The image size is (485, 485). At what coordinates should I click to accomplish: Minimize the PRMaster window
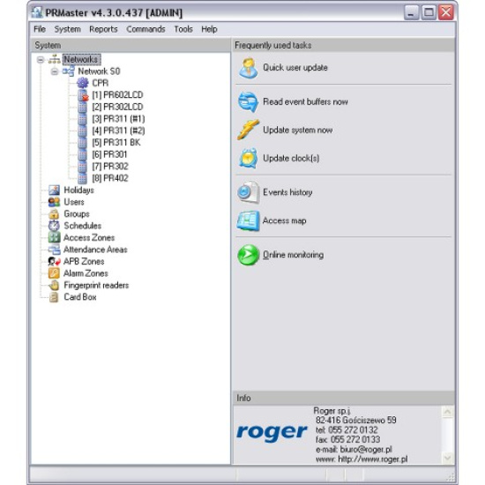[412, 12]
